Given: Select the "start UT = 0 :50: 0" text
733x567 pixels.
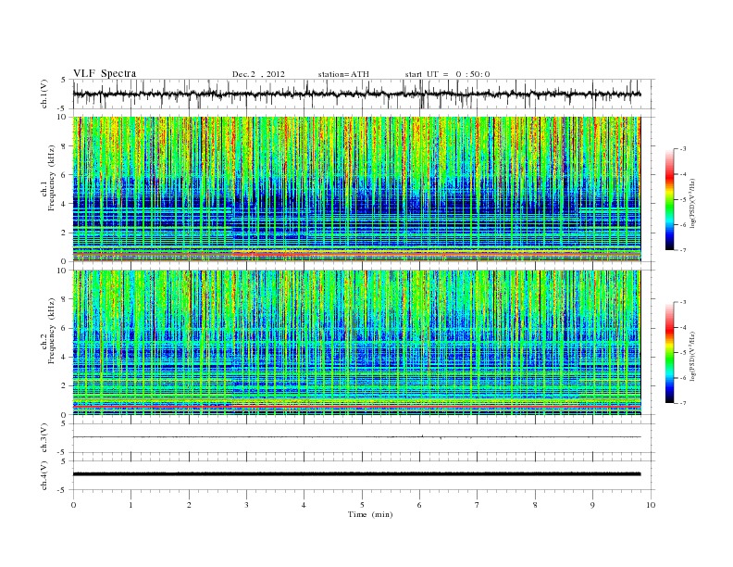Looking at the screenshot, I should tap(447, 74).
